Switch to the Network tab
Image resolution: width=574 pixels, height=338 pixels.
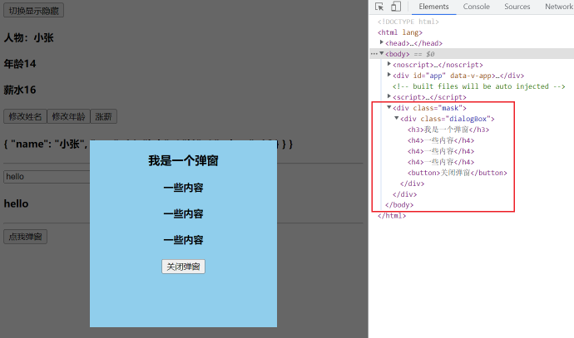559,7
